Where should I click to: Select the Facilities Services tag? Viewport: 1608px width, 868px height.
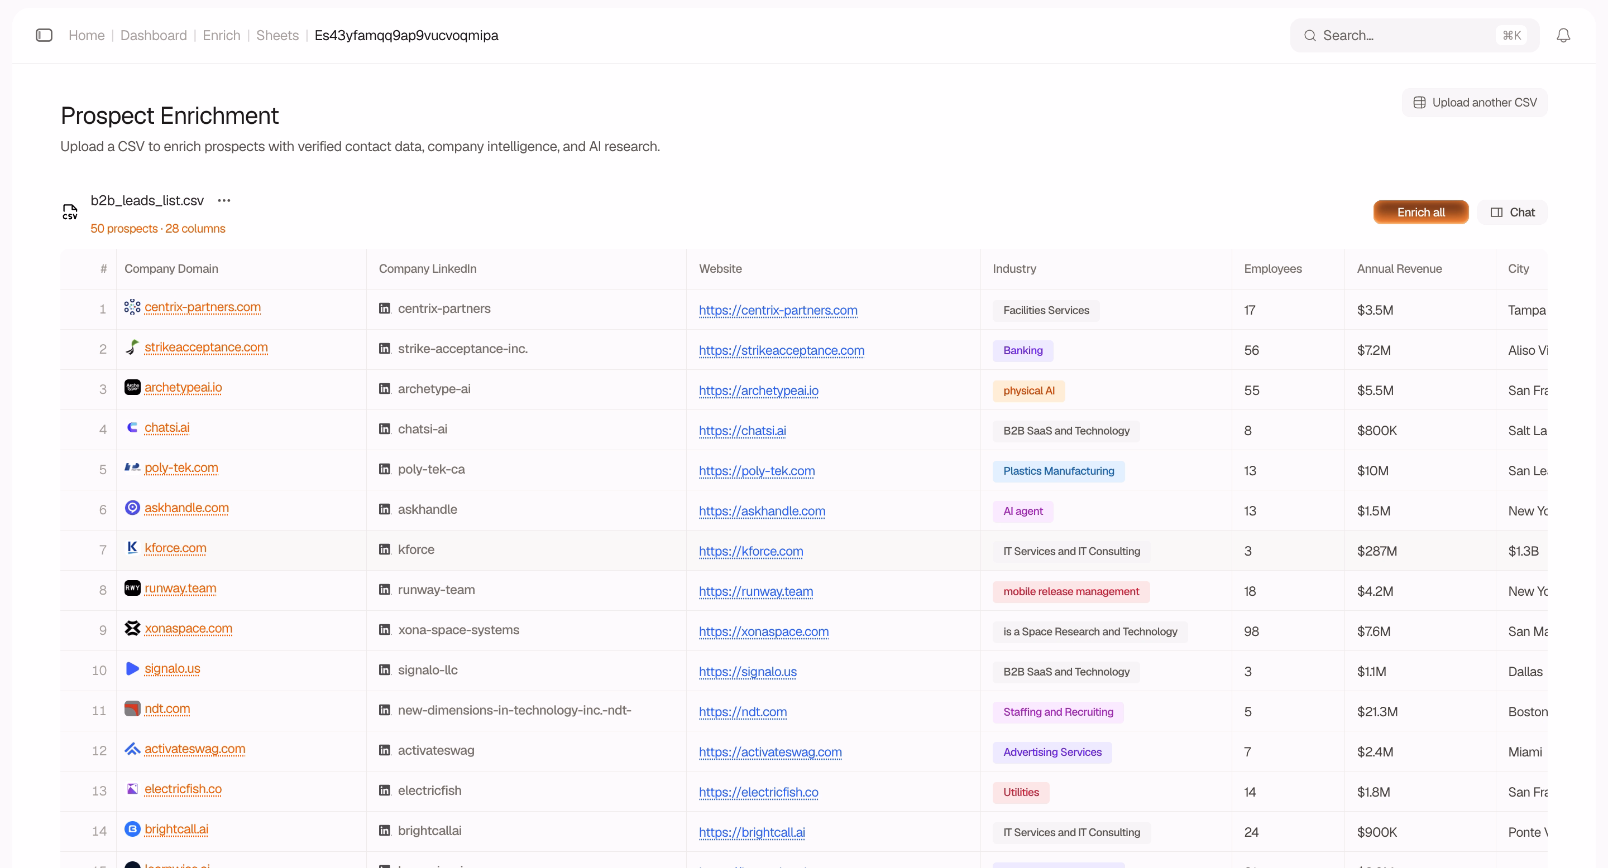click(x=1046, y=310)
